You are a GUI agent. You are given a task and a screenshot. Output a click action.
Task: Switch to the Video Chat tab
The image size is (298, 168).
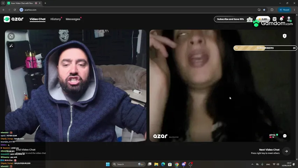37,19
